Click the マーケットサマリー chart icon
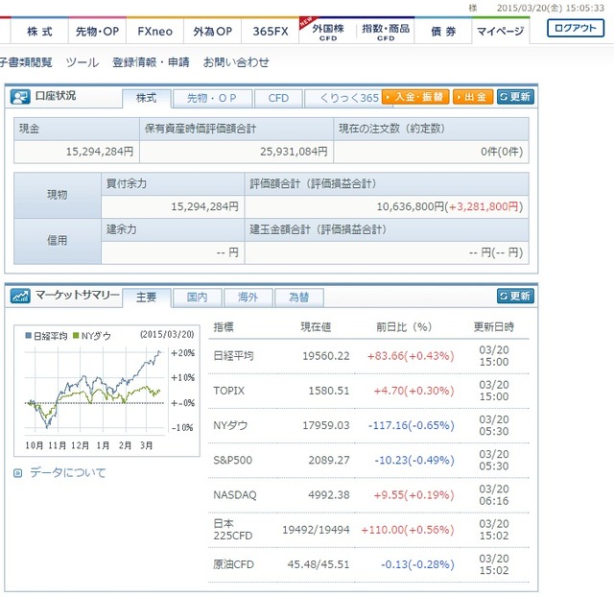The image size is (614, 597). click(20, 296)
